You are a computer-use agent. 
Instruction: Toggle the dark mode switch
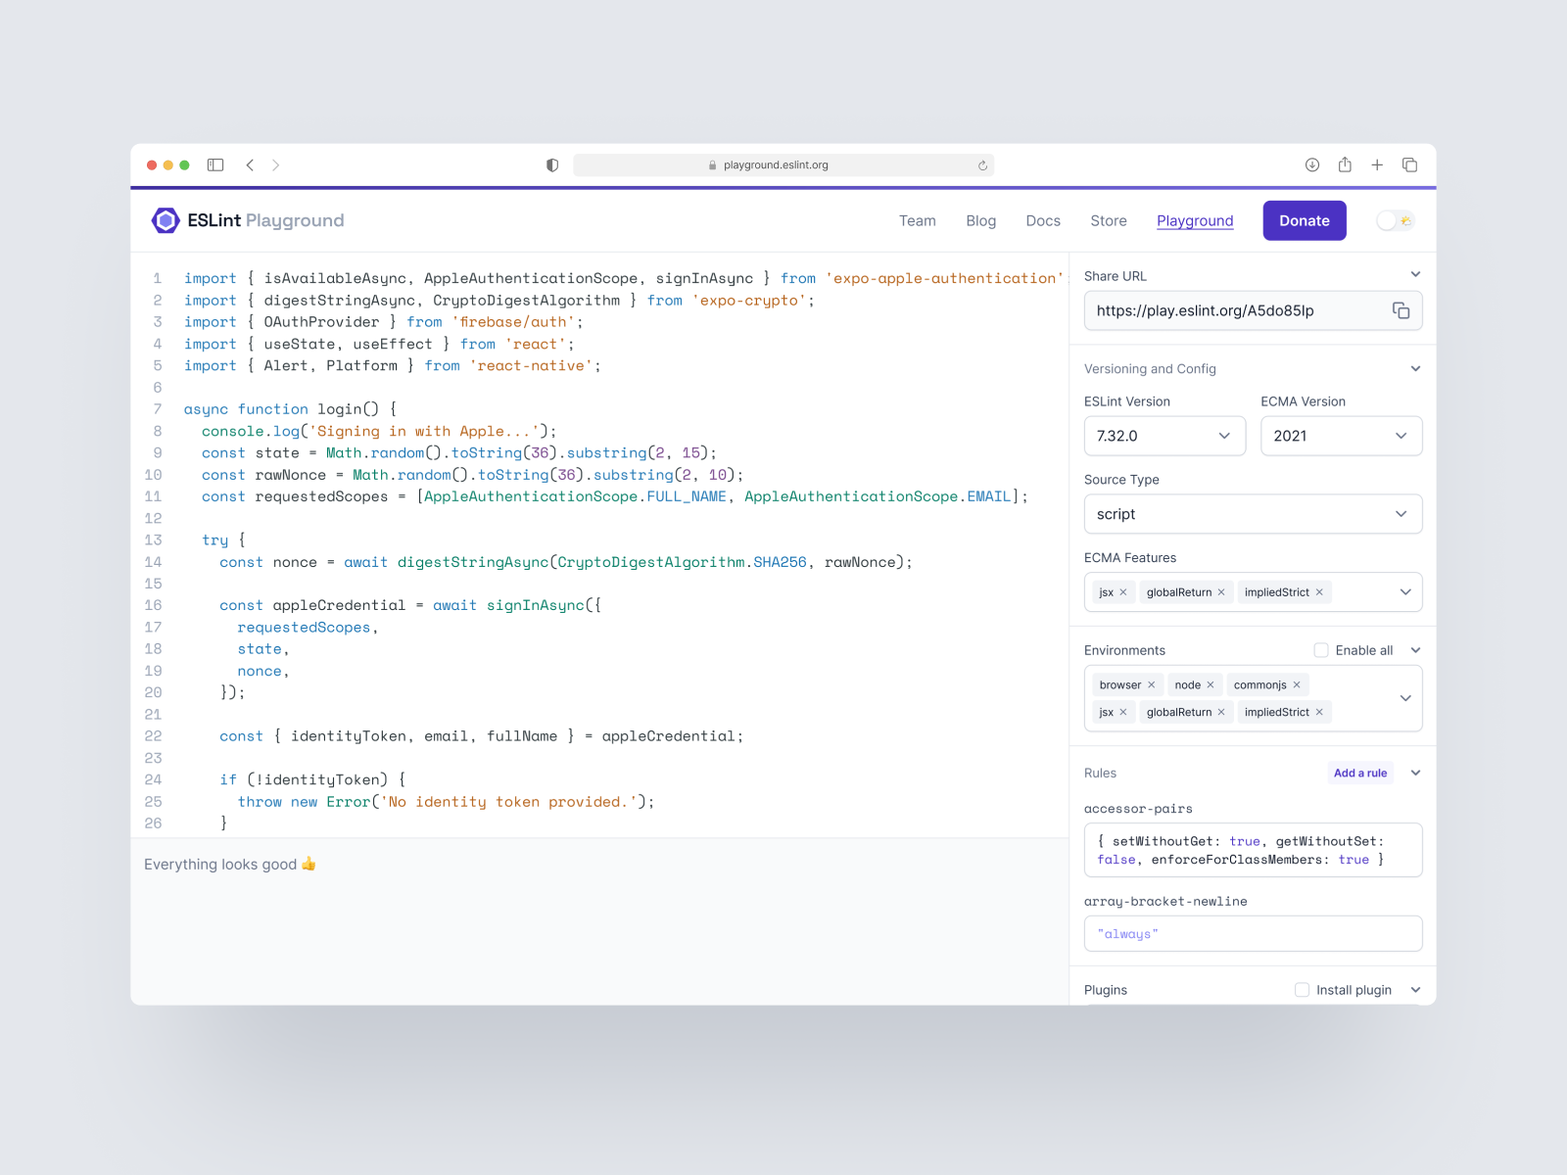point(1395,220)
